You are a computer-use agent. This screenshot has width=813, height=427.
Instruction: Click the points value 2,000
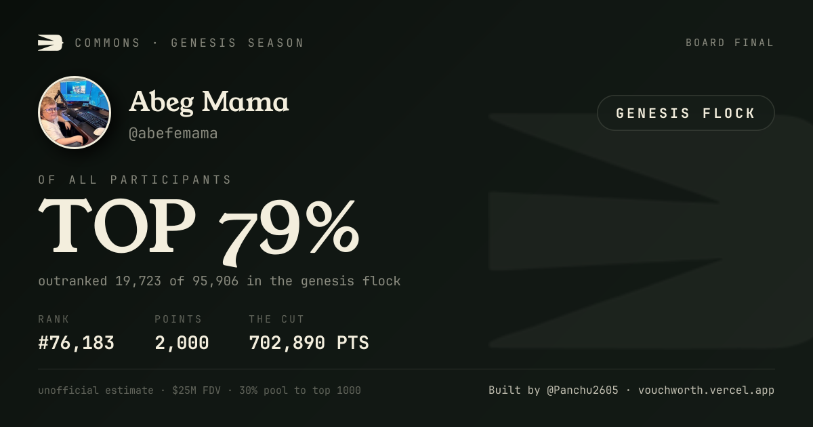182,343
